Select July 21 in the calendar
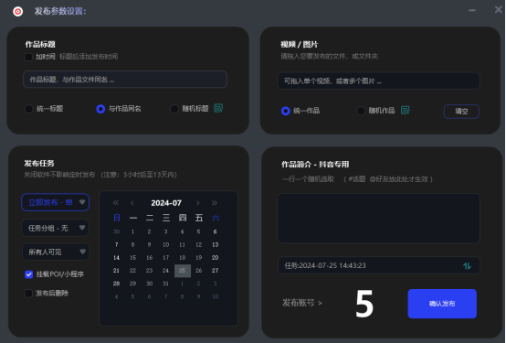Screen dimensions: 506x343 [116, 271]
